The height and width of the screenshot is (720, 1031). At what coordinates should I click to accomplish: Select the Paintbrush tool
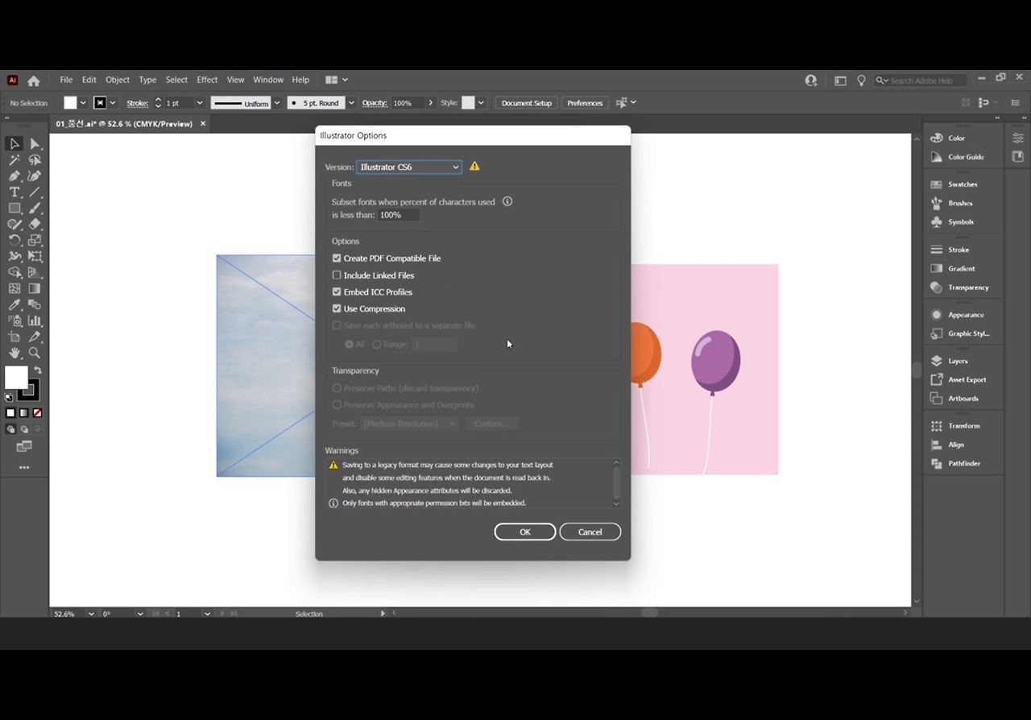coord(35,208)
